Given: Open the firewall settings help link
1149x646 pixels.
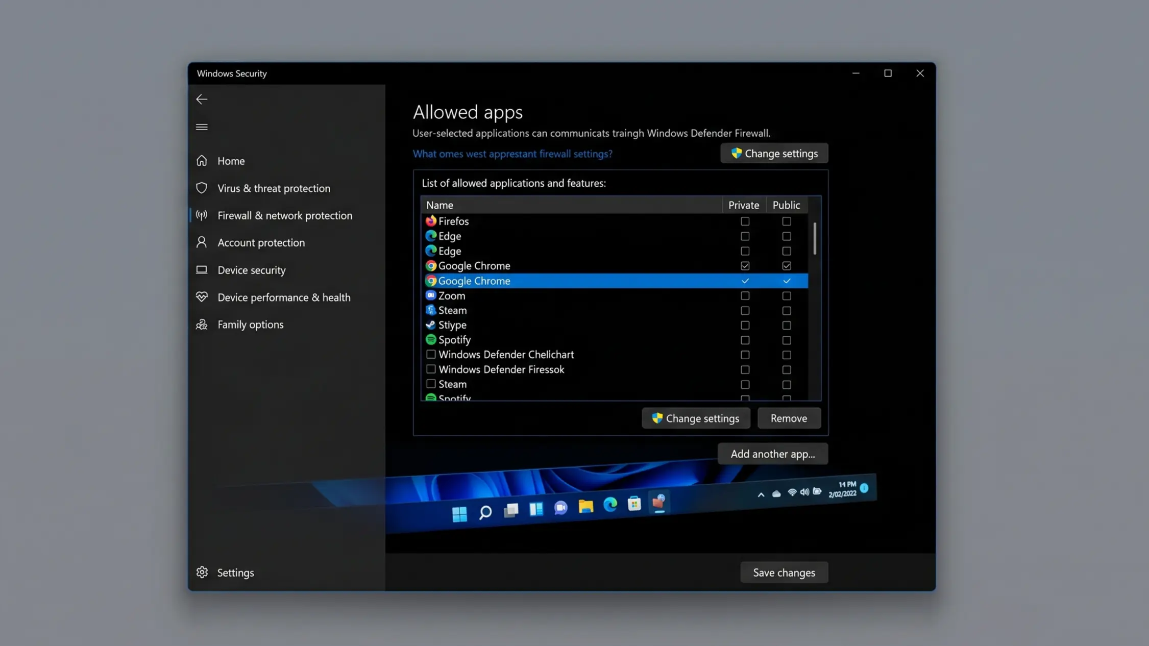Looking at the screenshot, I should (512, 154).
